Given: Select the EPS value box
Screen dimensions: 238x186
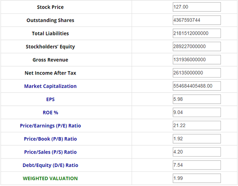Looking at the screenshot, I should 196,99.
